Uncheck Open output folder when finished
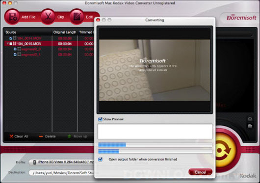 coord(100,160)
